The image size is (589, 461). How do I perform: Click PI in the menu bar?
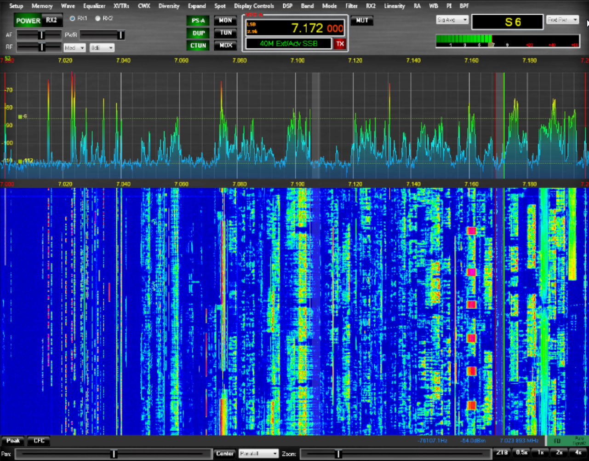tap(449, 6)
